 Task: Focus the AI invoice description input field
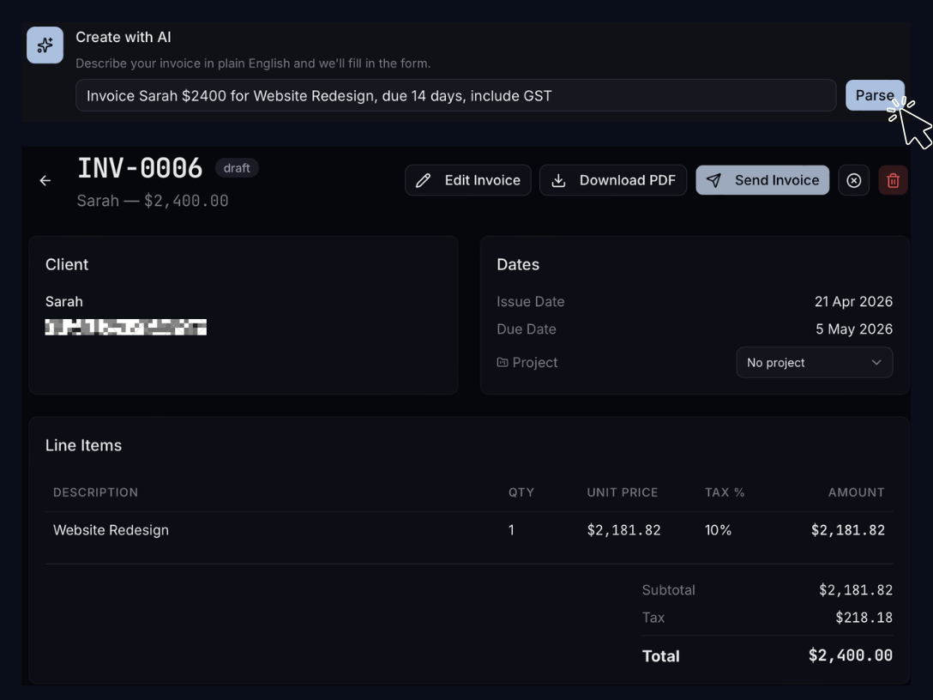(456, 95)
